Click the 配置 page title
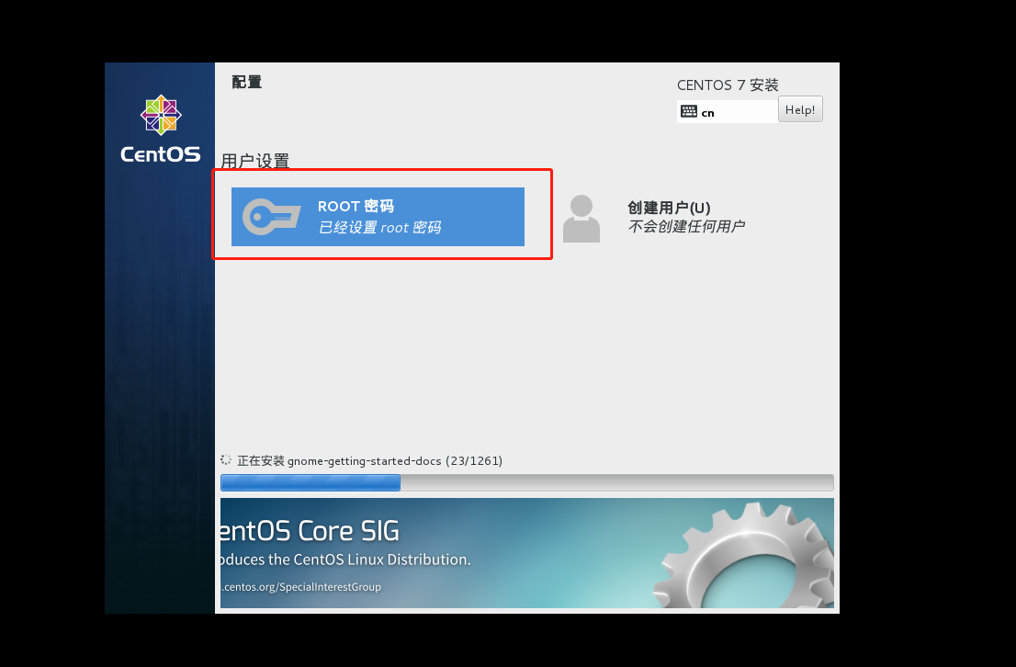Image resolution: width=1016 pixels, height=667 pixels. [x=247, y=83]
